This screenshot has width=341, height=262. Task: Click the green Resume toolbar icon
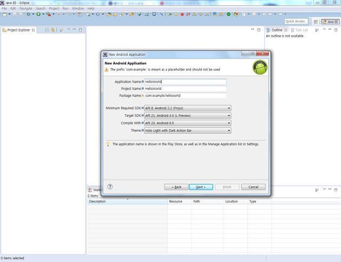169,14
